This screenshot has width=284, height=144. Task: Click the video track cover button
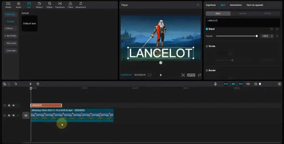point(26,115)
